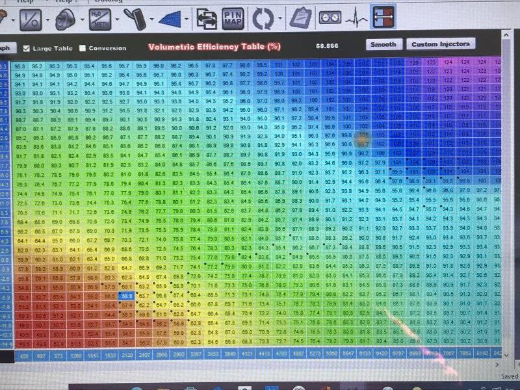
Task: Open the PIN MAP icon
Action: (x=233, y=19)
